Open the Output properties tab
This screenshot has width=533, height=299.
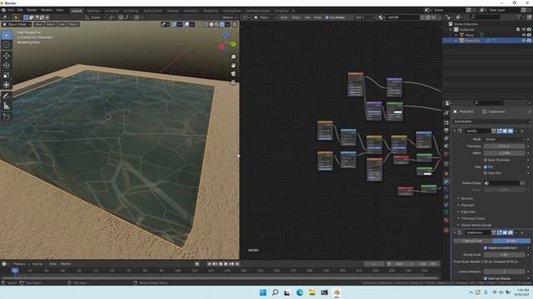(446, 130)
